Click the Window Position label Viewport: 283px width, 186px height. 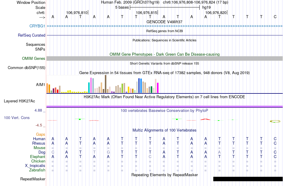31,2
